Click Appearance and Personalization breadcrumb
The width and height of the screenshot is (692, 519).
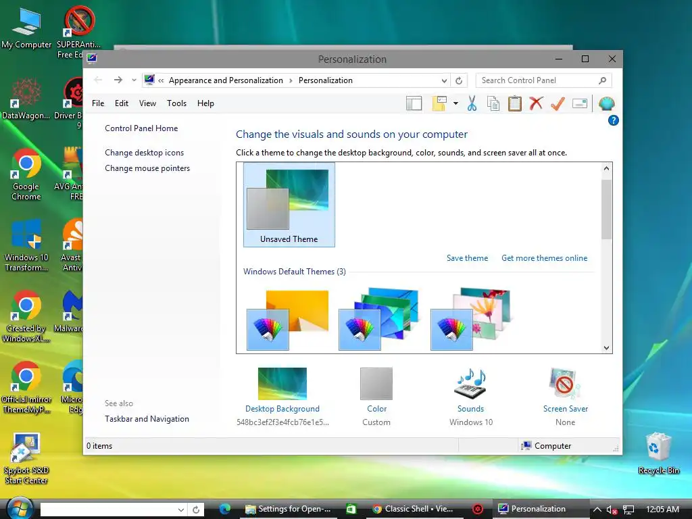click(x=226, y=80)
